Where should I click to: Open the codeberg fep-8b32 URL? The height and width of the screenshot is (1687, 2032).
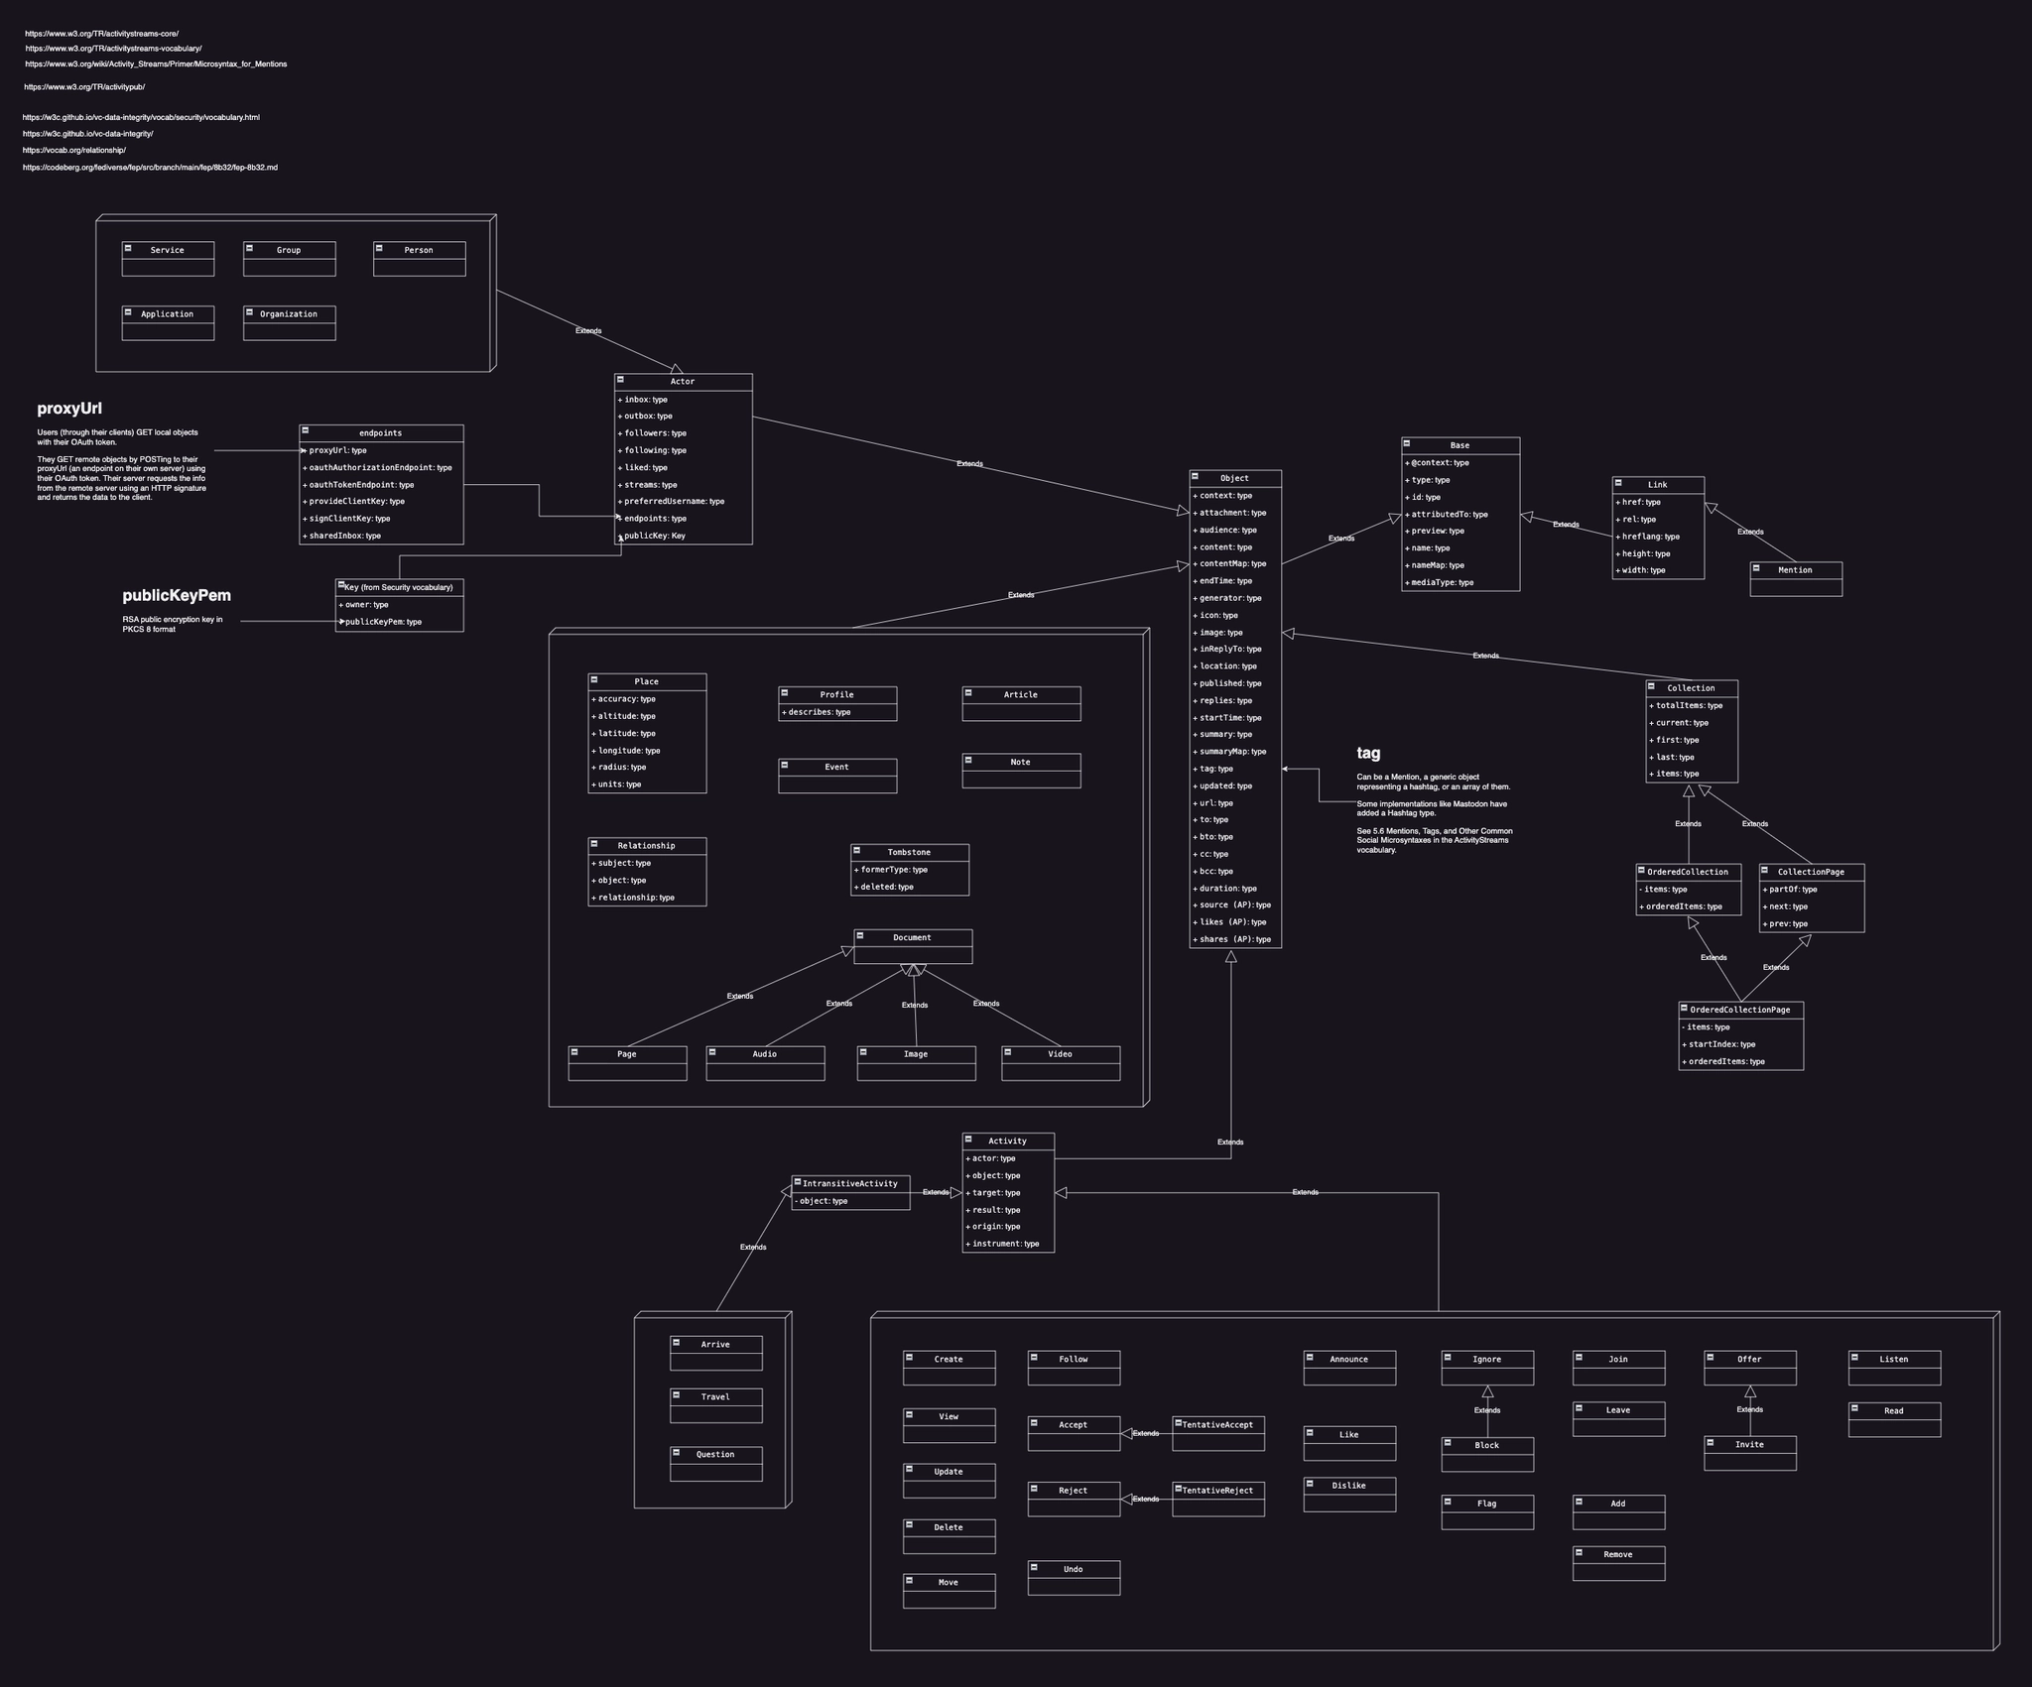pyautogui.click(x=150, y=168)
